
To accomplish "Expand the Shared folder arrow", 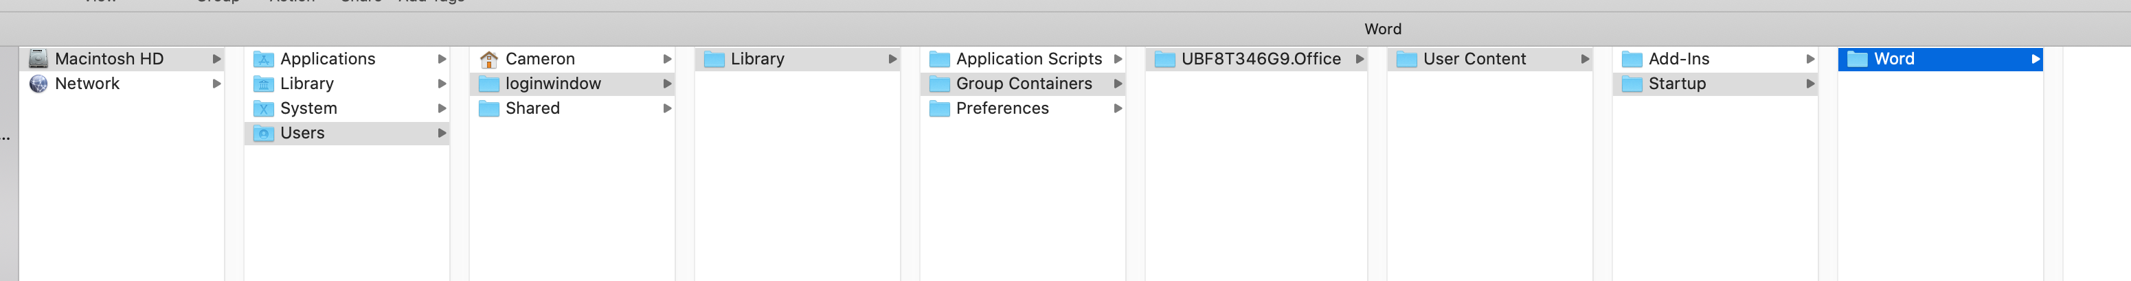I will [x=667, y=108].
